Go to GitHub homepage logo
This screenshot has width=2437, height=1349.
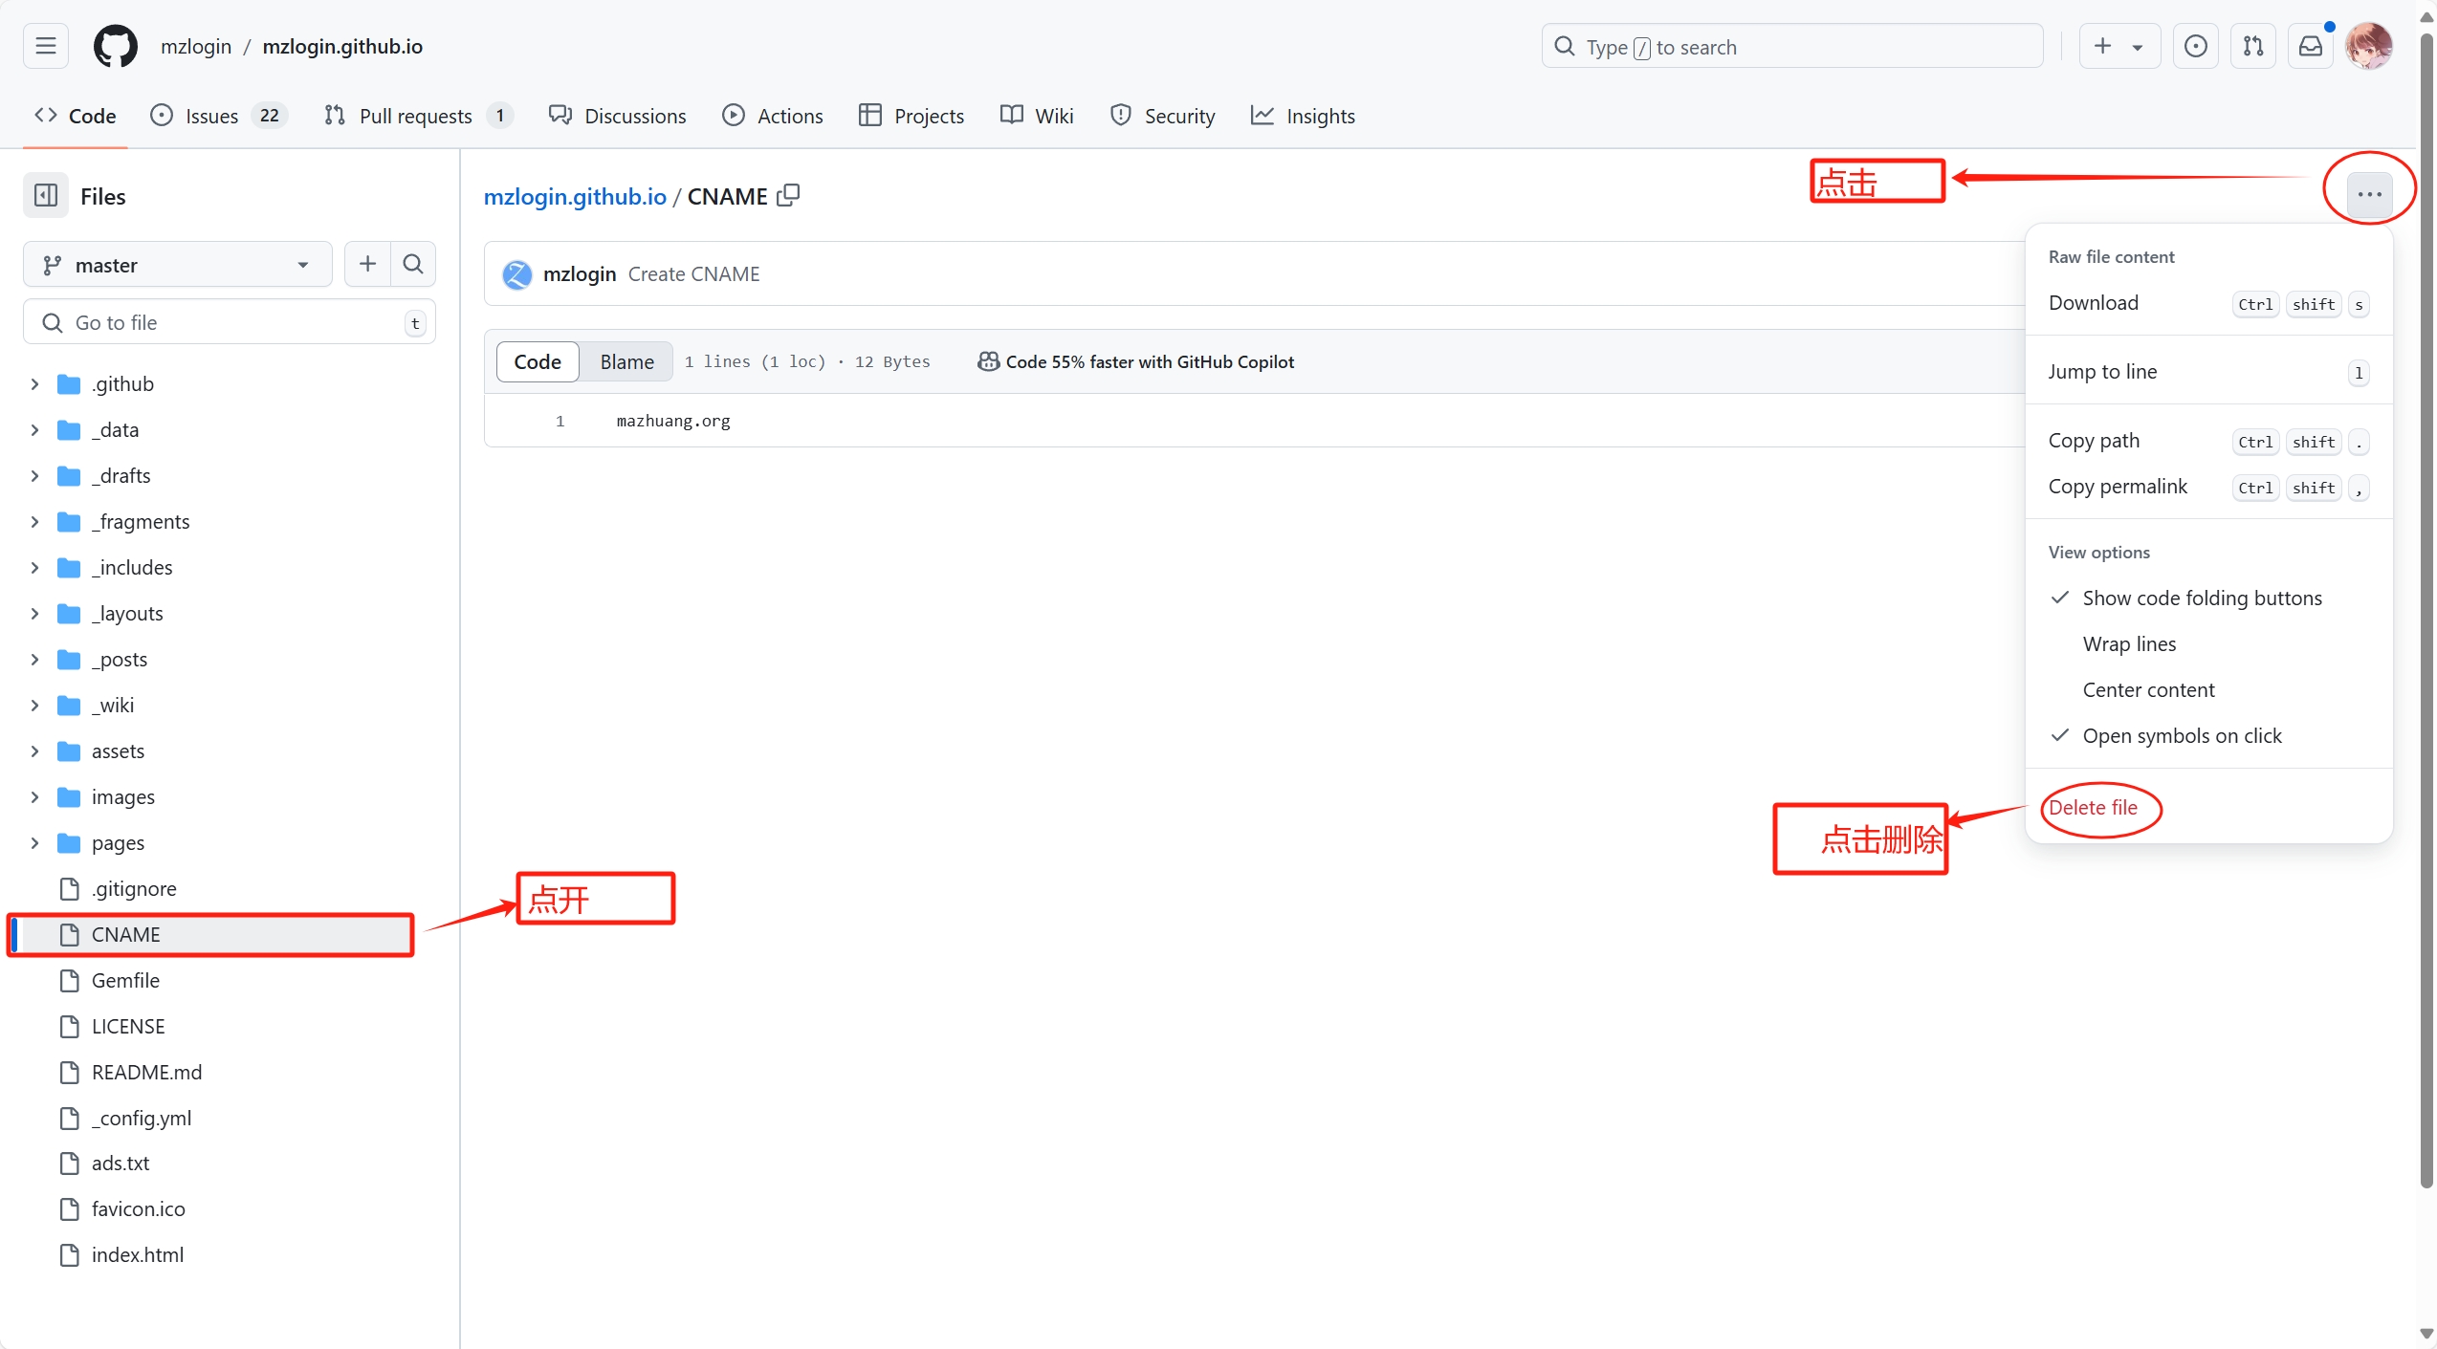[116, 46]
